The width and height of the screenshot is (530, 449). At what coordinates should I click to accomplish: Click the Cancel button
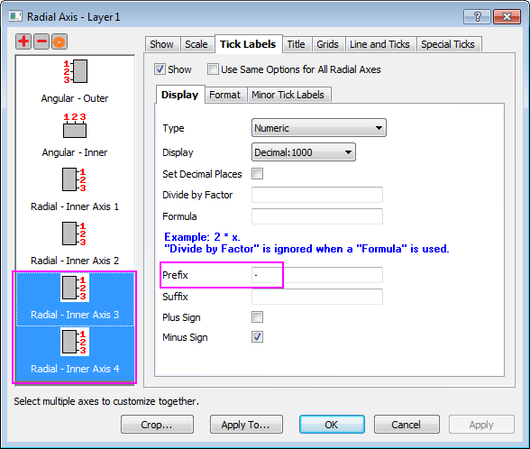(407, 425)
